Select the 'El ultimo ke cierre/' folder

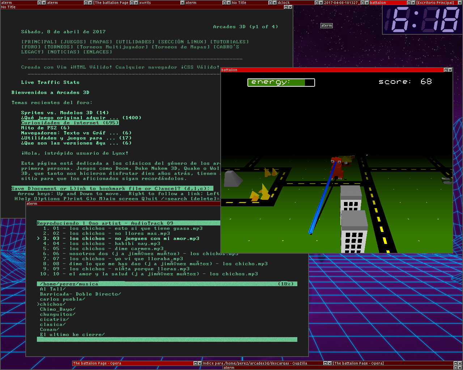point(72,335)
